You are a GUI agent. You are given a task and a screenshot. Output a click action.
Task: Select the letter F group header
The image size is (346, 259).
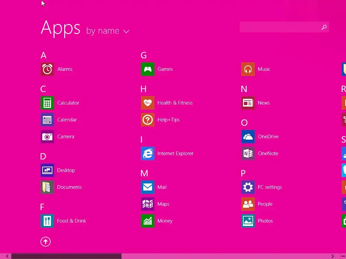click(x=42, y=207)
